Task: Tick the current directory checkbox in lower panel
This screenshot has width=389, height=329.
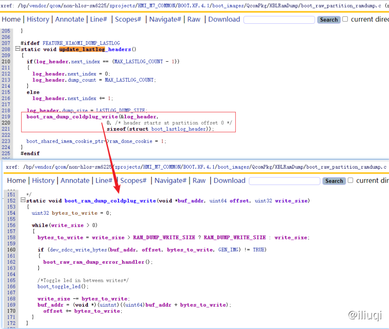Action: (351, 180)
